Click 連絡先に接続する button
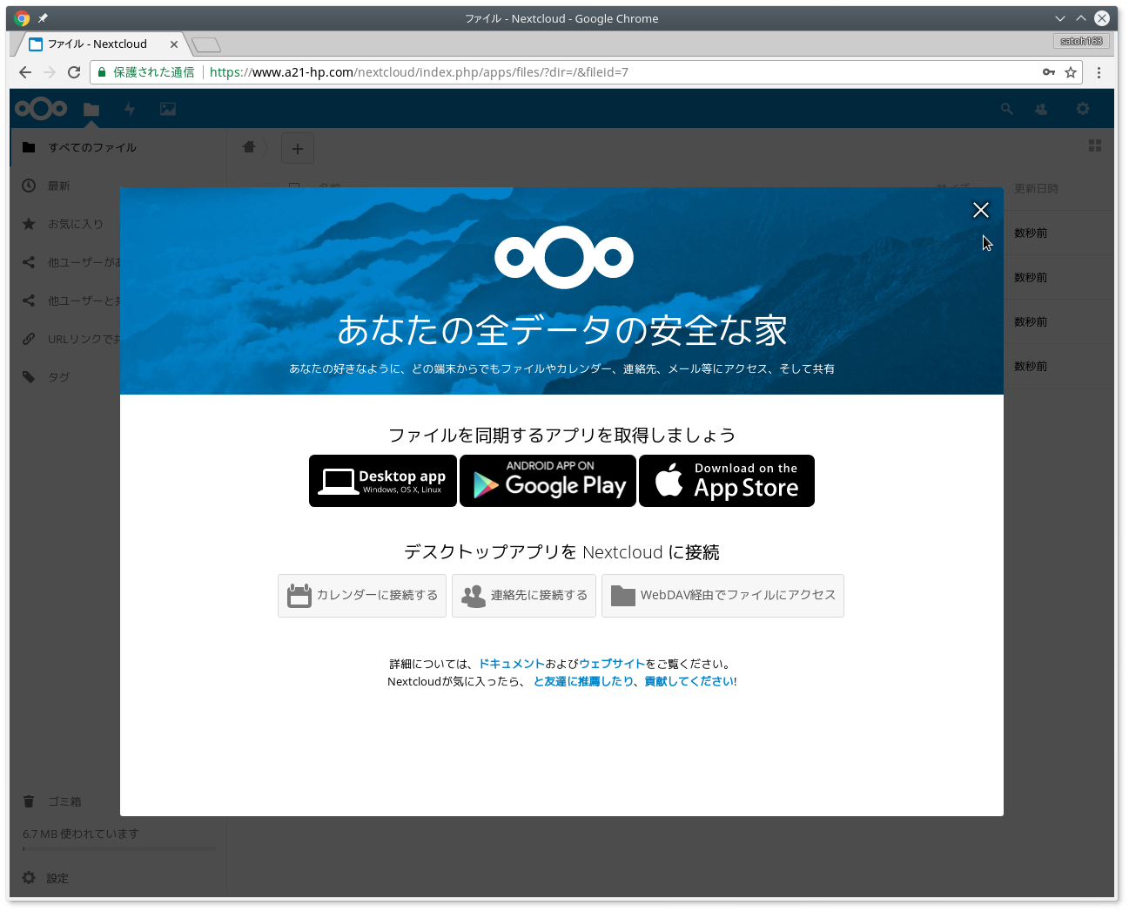The width and height of the screenshot is (1129, 912). (x=524, y=596)
